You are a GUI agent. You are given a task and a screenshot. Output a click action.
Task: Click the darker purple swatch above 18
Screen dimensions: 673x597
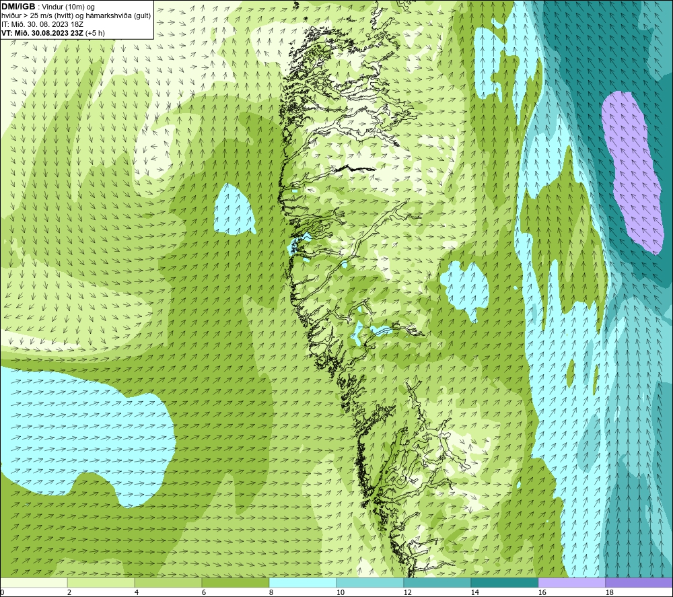click(x=639, y=582)
